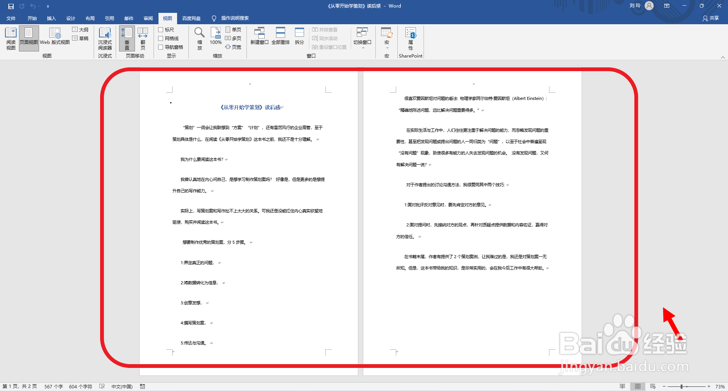
Task: Click the 73% zoom level text
Action: pos(720,386)
